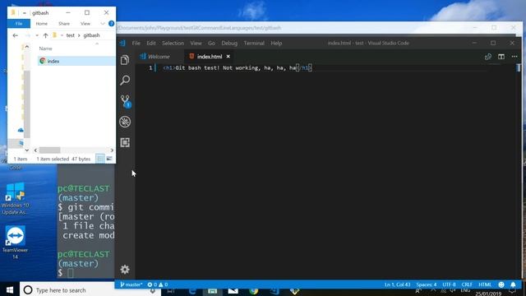Open the File menu in VS Code
The image size is (526, 296).
pyautogui.click(x=136, y=43)
